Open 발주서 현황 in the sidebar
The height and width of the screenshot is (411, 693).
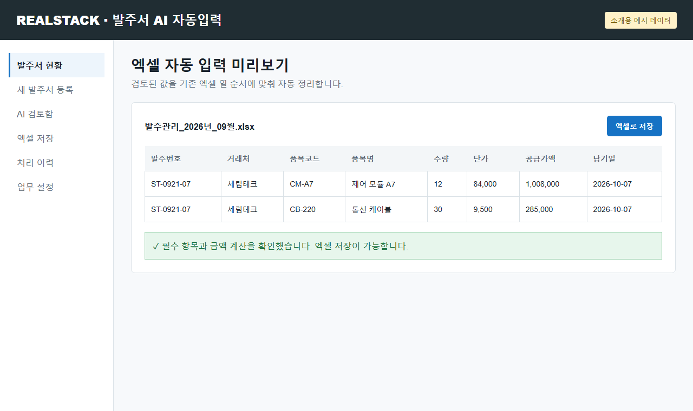pos(57,65)
